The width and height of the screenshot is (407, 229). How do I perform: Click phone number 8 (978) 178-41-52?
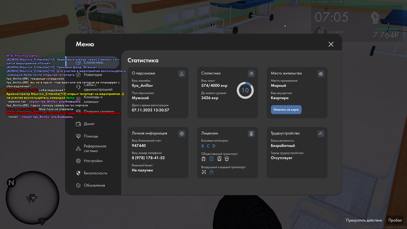coord(148,158)
